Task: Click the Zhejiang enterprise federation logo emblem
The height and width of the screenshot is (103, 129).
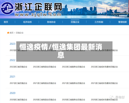Action: (7, 8)
